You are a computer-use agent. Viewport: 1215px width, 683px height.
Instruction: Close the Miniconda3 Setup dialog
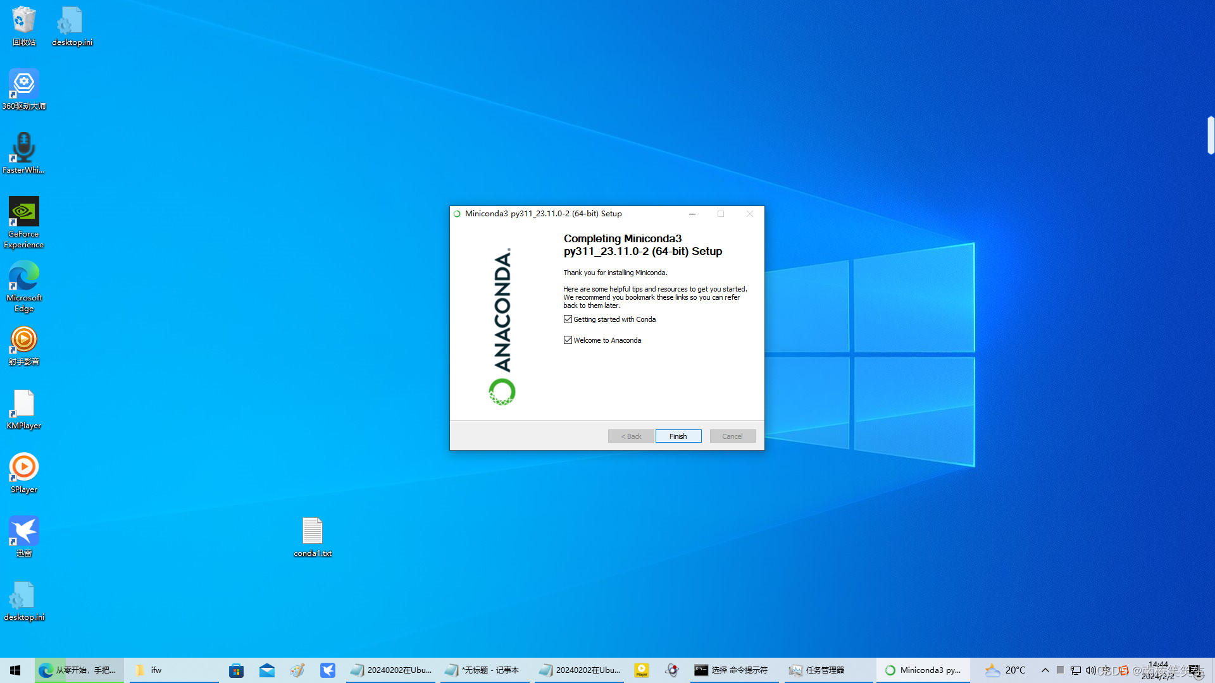[750, 214]
